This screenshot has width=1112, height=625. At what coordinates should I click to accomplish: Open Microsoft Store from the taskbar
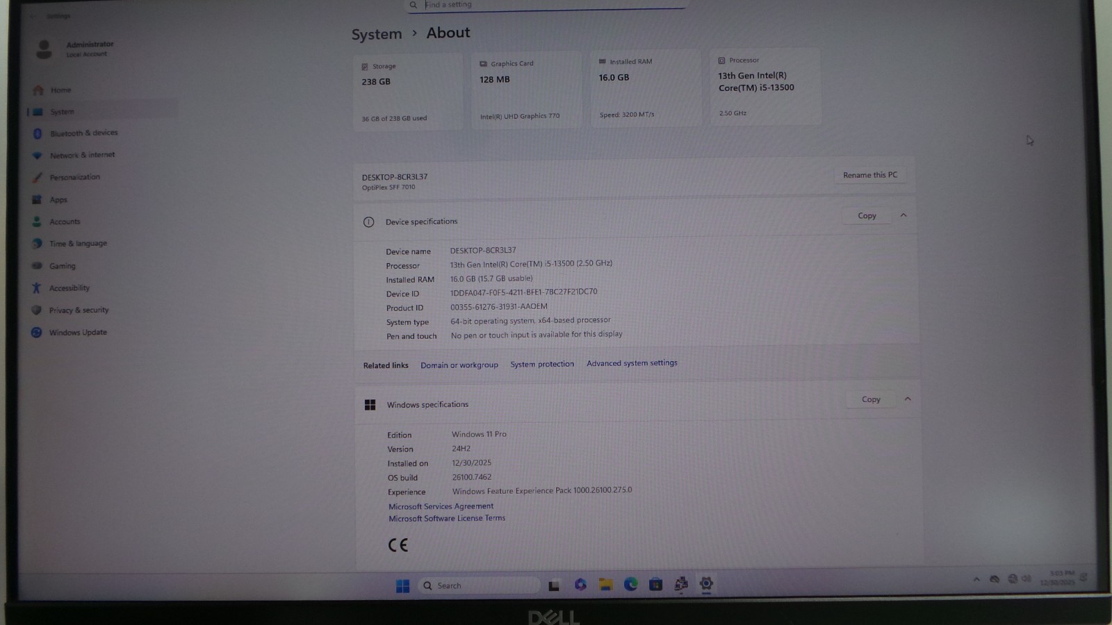pyautogui.click(x=655, y=584)
